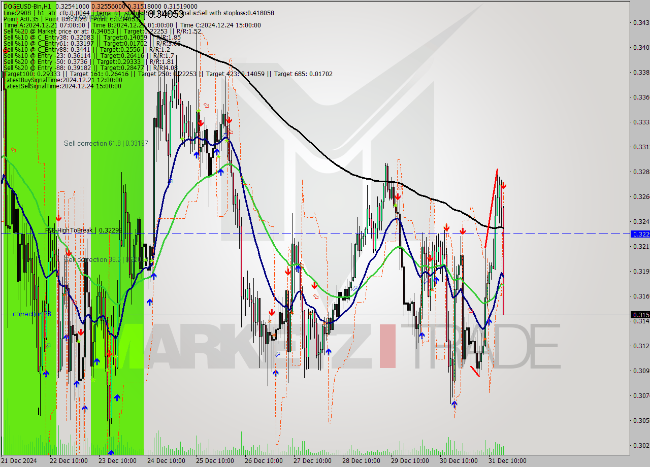Click the '25 Dec 10:00' time axis label
This screenshot has width=650, height=467.
tap(215, 461)
